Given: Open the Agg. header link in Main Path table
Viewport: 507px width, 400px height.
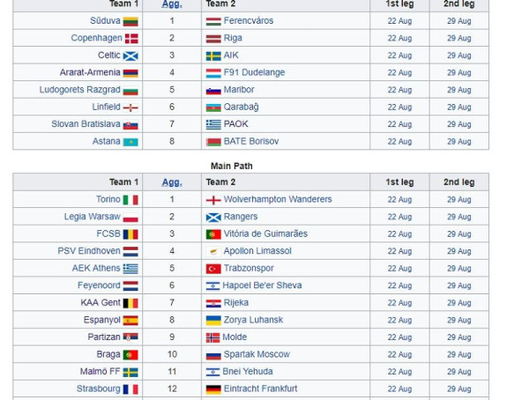Looking at the screenshot, I should click(x=172, y=182).
